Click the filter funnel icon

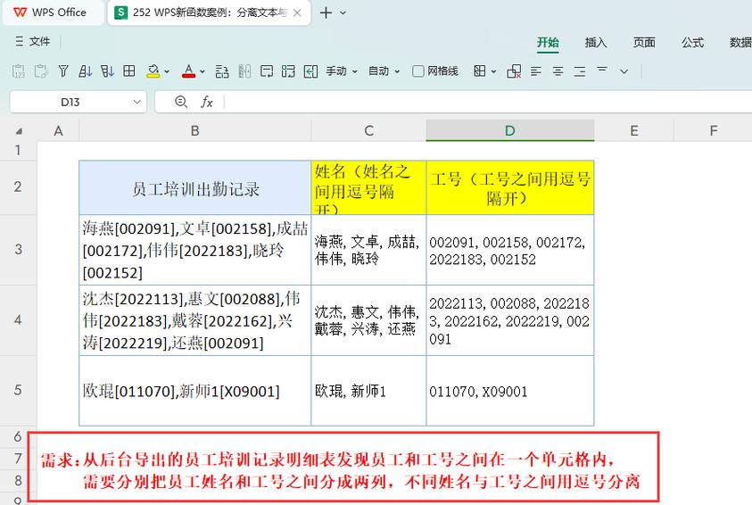(63, 71)
